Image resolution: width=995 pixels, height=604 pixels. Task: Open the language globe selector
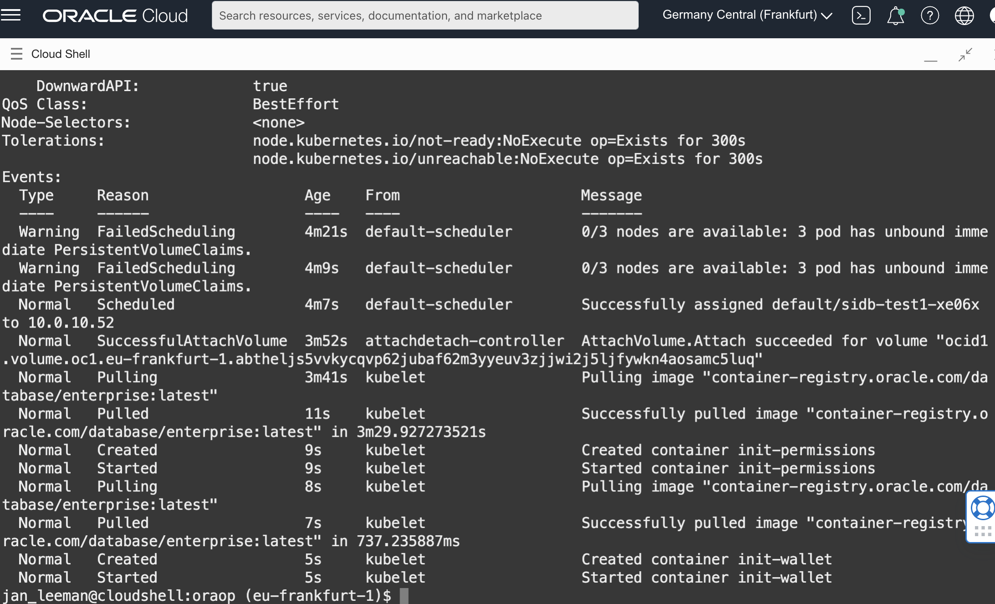[964, 16]
